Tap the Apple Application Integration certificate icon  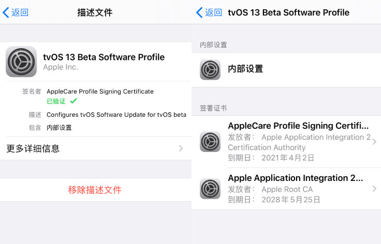210,189
